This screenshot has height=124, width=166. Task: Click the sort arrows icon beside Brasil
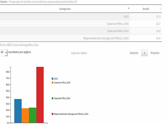point(160,9)
